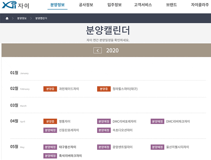Viewport: 211px width, 160px height.
Task: Open DMC리버포레자이 listing
Action: (x=124, y=121)
